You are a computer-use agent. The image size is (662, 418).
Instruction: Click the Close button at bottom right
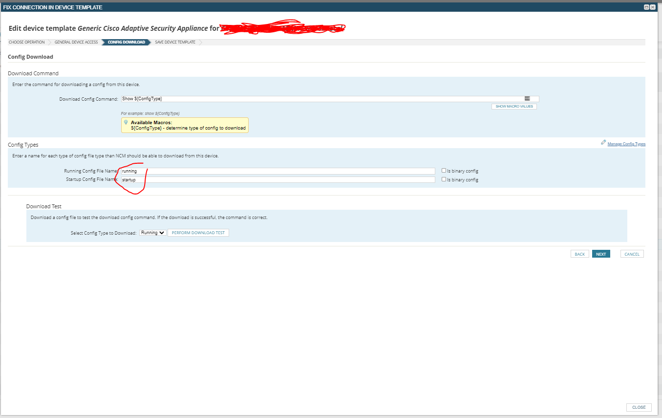(x=639, y=407)
